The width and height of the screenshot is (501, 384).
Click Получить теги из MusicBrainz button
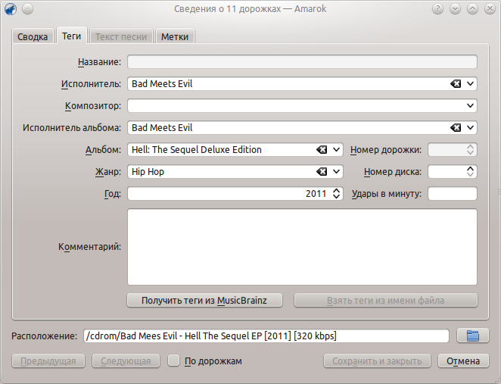coord(204,300)
